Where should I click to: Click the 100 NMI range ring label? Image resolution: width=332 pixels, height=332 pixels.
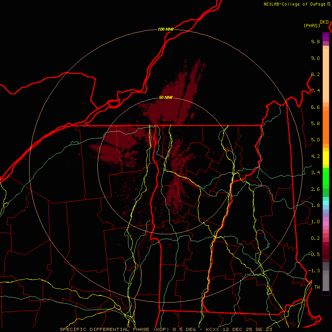[166, 29]
